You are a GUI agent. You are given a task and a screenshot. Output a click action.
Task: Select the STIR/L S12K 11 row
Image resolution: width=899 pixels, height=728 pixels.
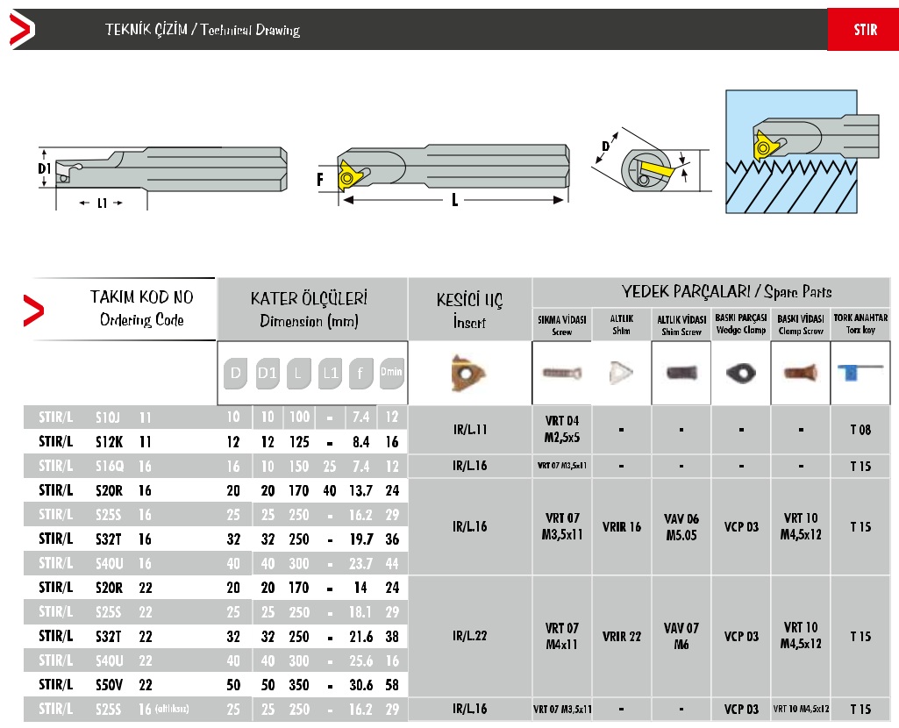point(216,442)
